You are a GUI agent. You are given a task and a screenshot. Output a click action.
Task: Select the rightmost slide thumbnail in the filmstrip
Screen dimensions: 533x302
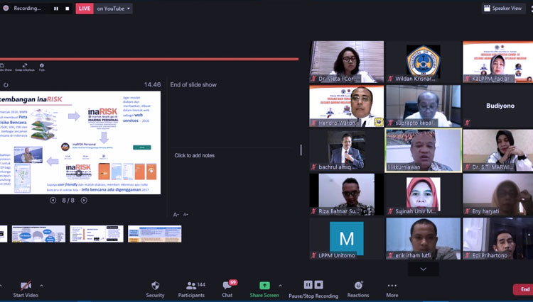pos(154,234)
